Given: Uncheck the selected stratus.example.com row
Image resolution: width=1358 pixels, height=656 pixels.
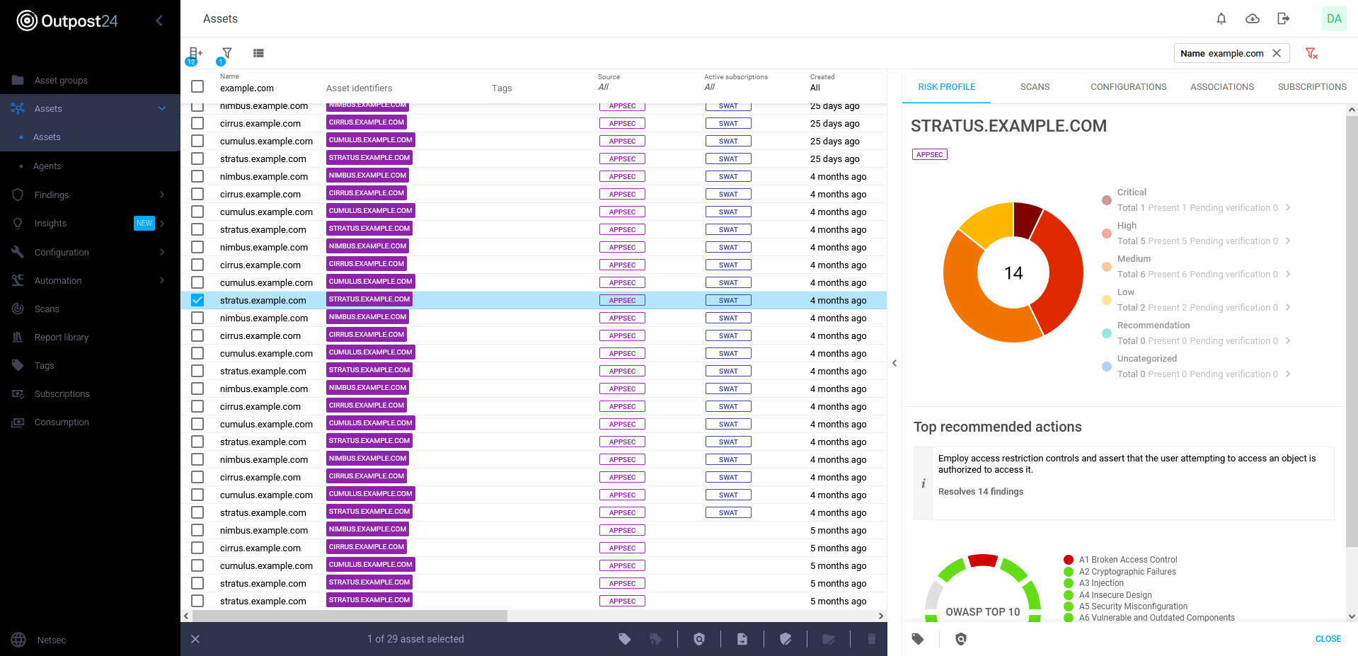Looking at the screenshot, I should [x=197, y=300].
